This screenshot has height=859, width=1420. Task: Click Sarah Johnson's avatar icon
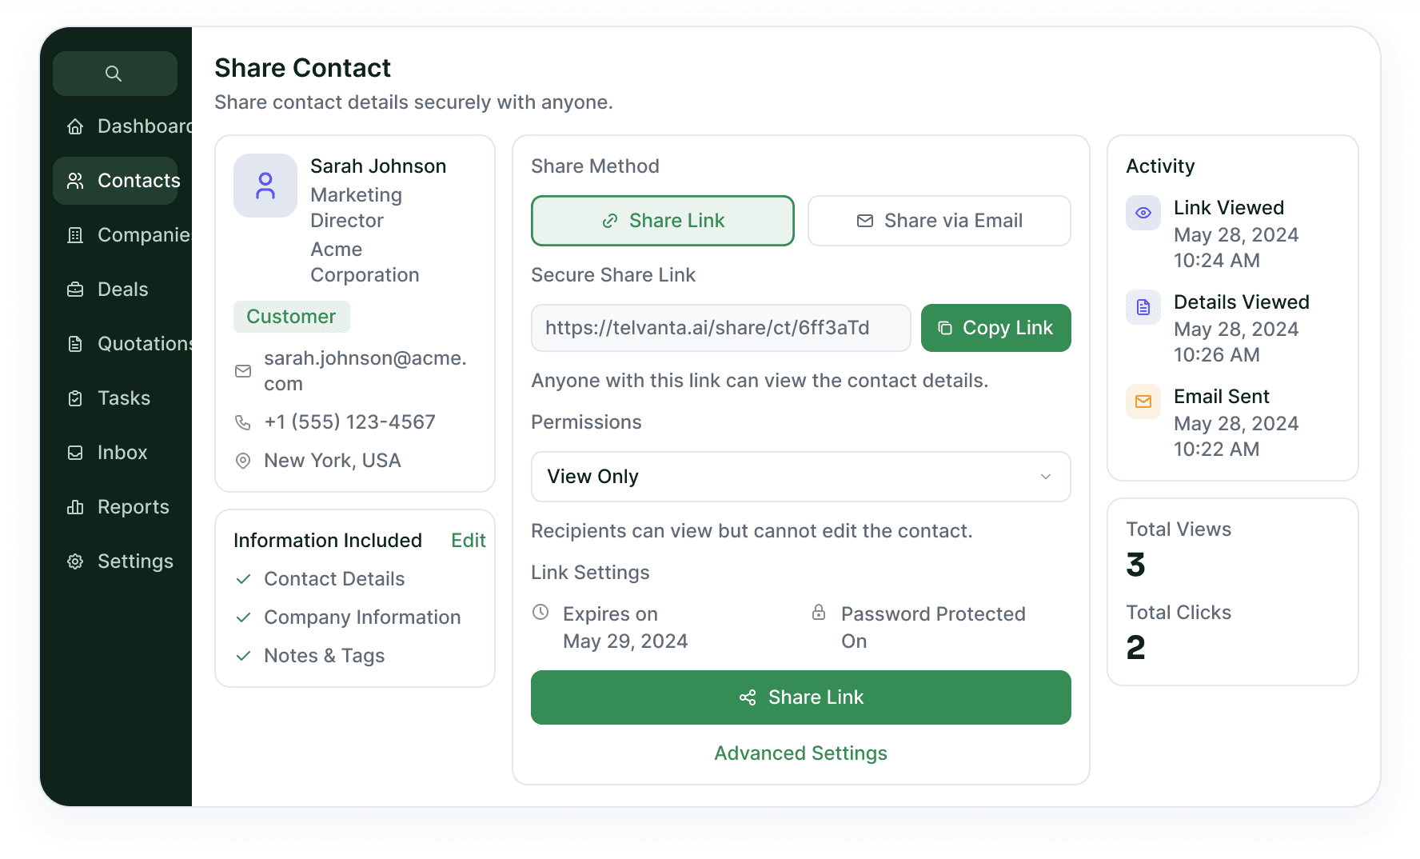pos(265,186)
